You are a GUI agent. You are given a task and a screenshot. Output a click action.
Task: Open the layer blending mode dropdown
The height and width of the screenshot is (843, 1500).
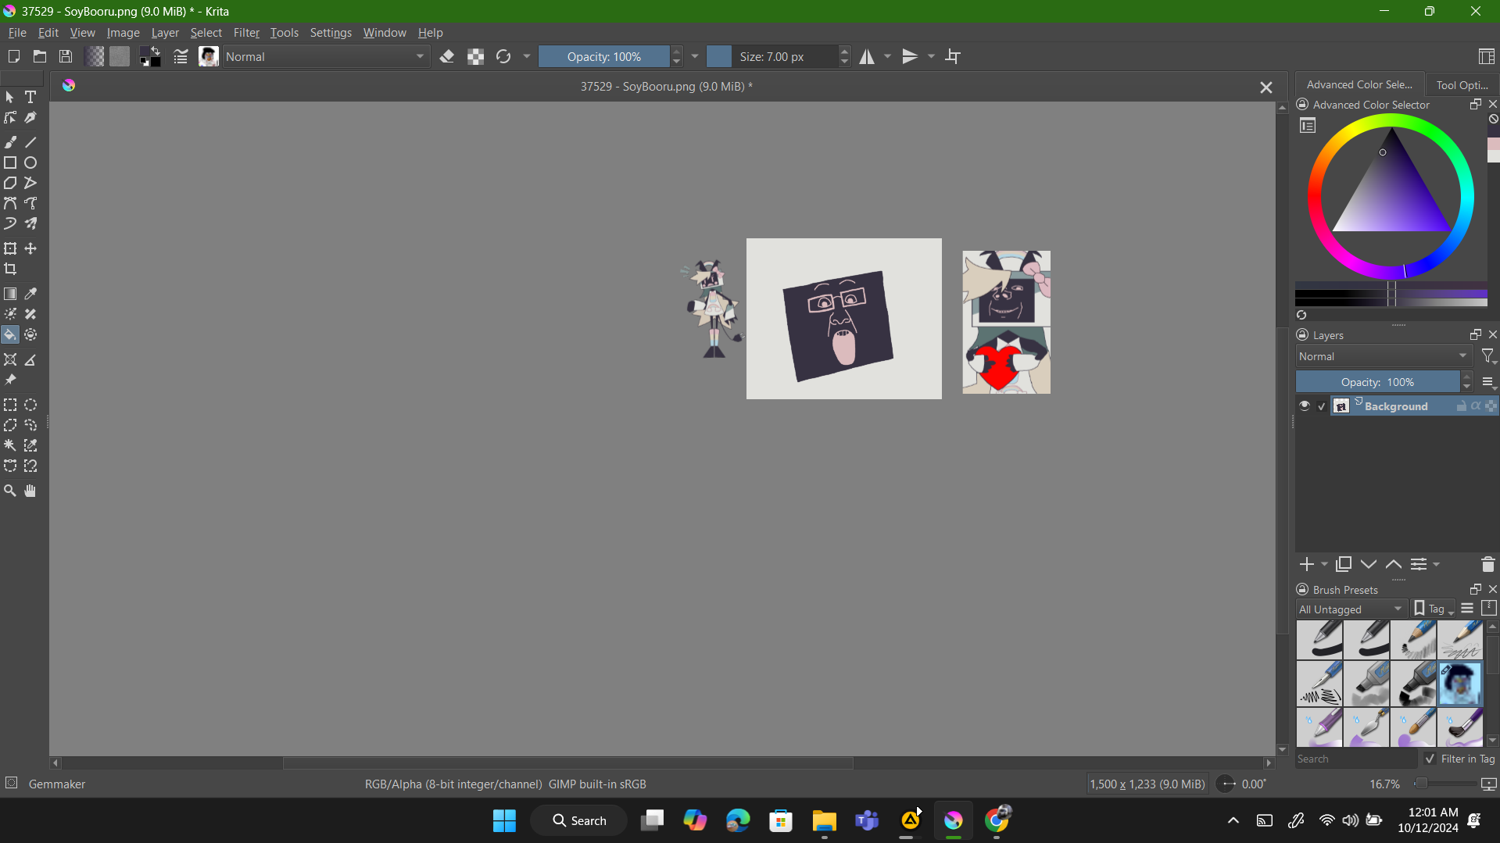coord(1384,356)
